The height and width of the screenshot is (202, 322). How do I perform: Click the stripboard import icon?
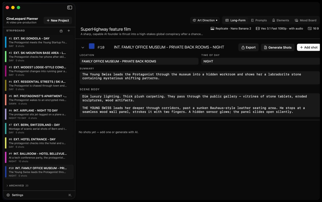point(61,31)
